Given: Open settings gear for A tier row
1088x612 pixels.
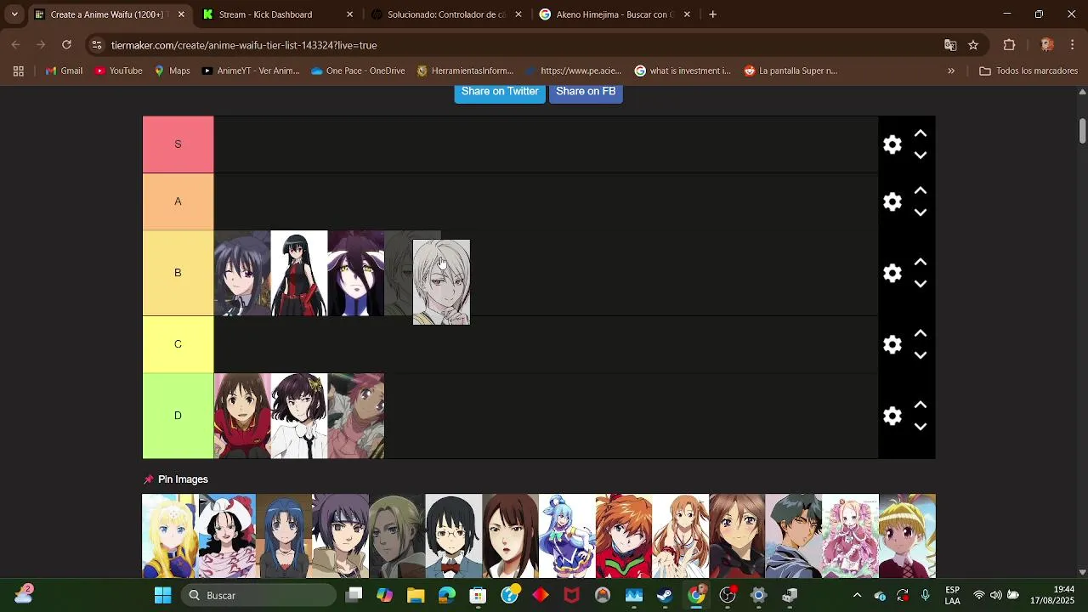Looking at the screenshot, I should (892, 201).
